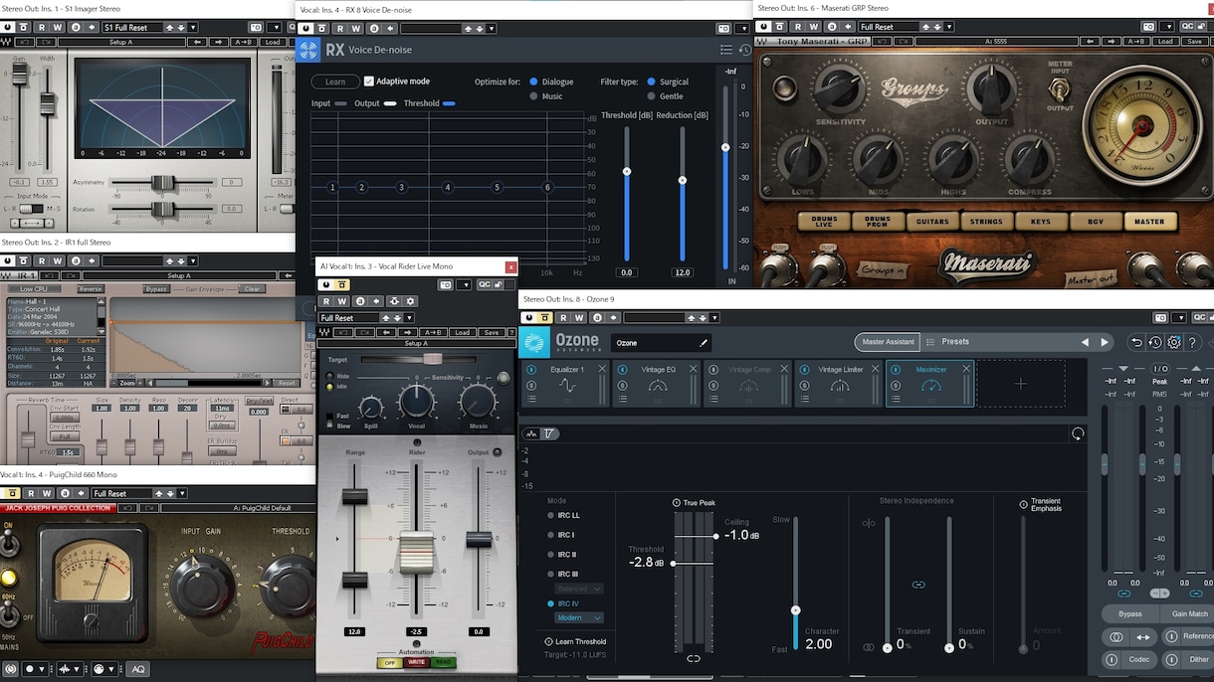
Task: Open RX Voice De-noise preset list icon
Action: coord(725,50)
